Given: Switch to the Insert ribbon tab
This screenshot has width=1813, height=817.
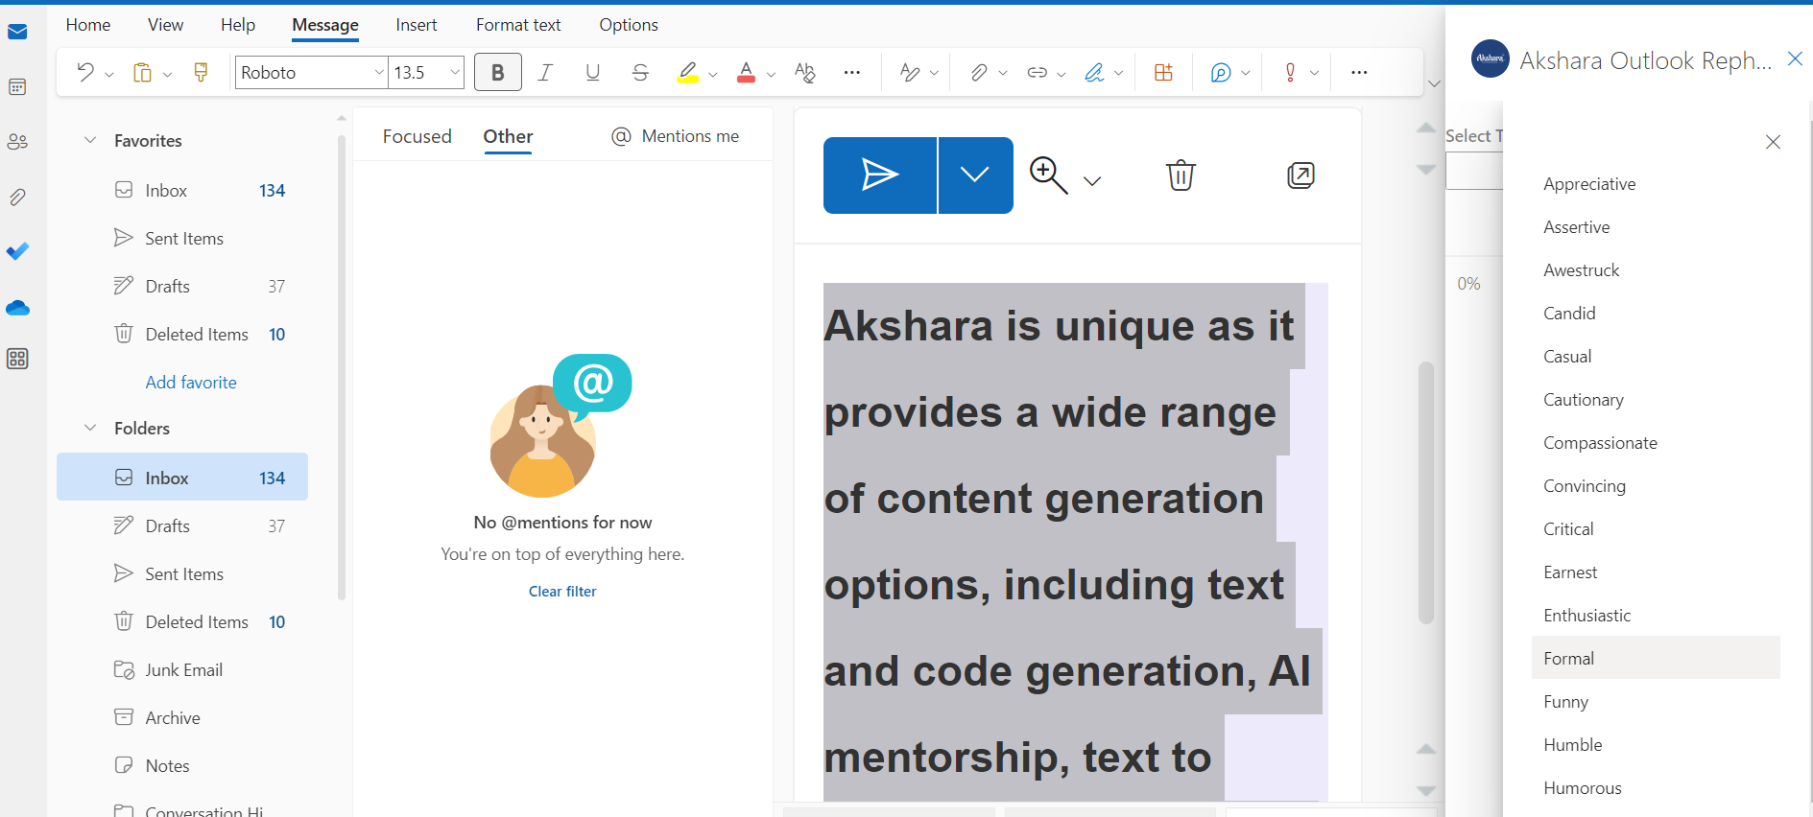Looking at the screenshot, I should pos(416,25).
